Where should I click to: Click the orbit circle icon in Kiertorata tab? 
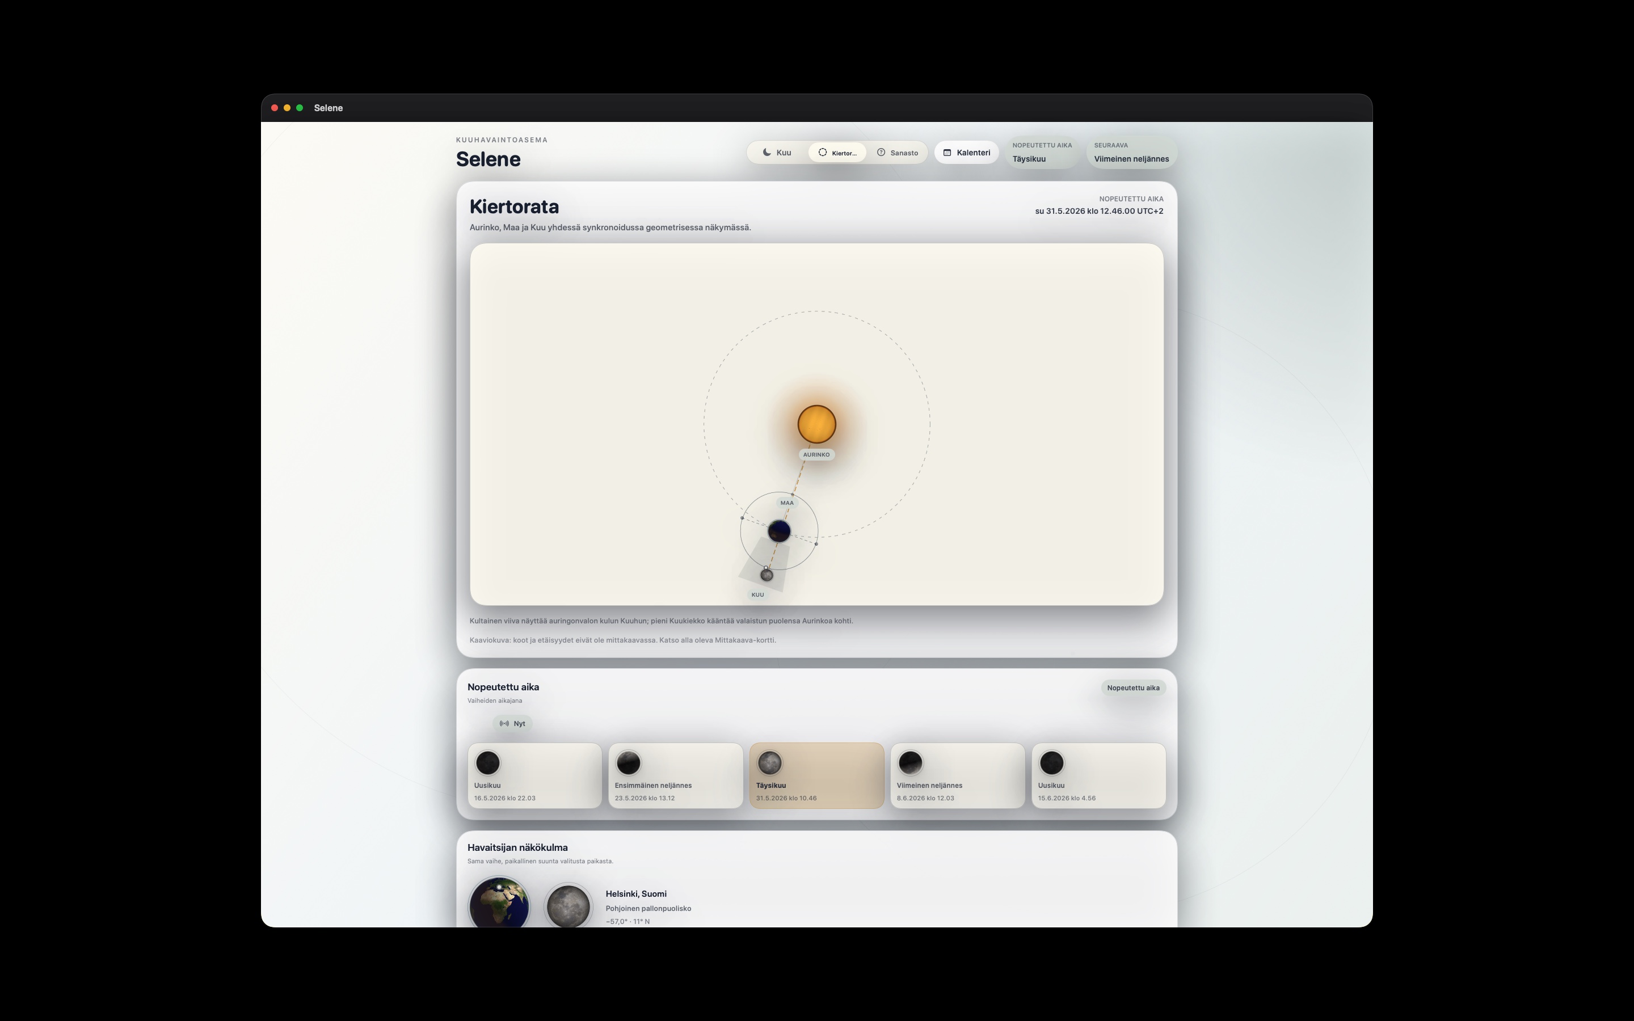823,153
